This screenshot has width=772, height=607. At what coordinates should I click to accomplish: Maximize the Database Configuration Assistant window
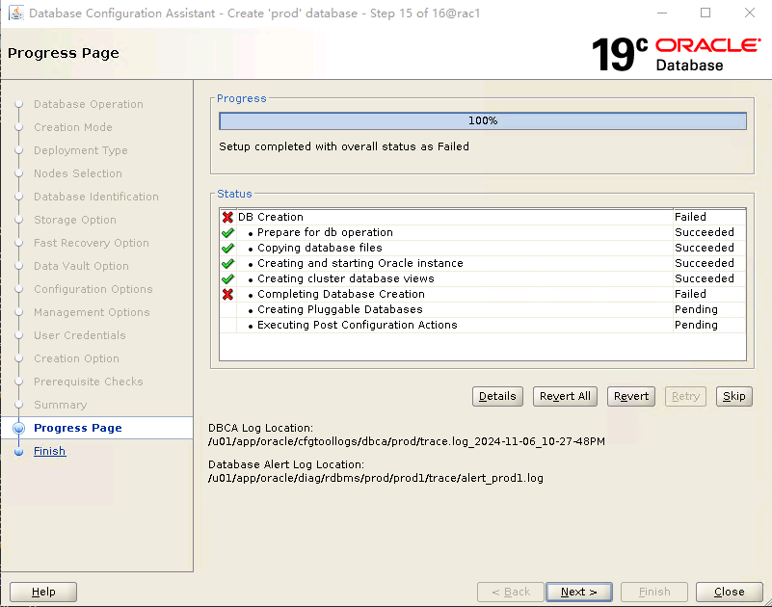(705, 13)
